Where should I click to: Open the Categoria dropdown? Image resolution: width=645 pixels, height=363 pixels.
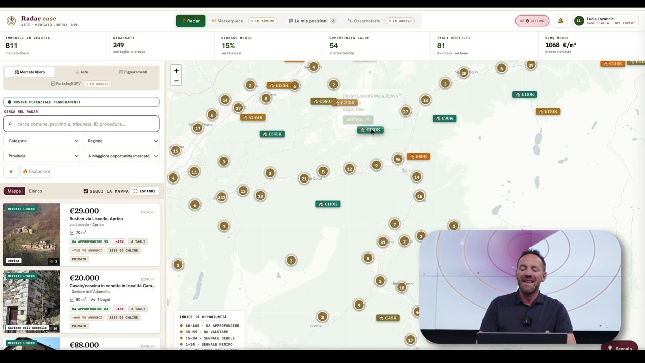pyautogui.click(x=42, y=141)
